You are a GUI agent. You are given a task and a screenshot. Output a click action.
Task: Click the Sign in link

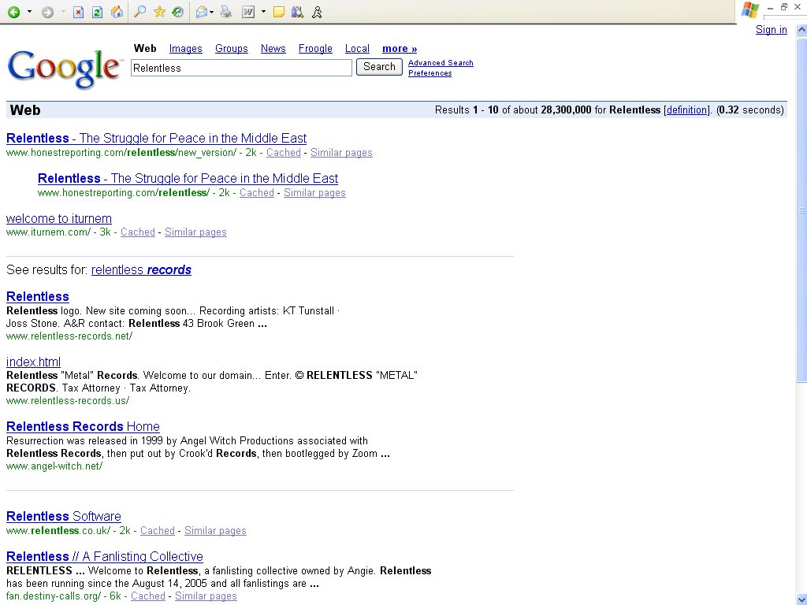point(771,30)
